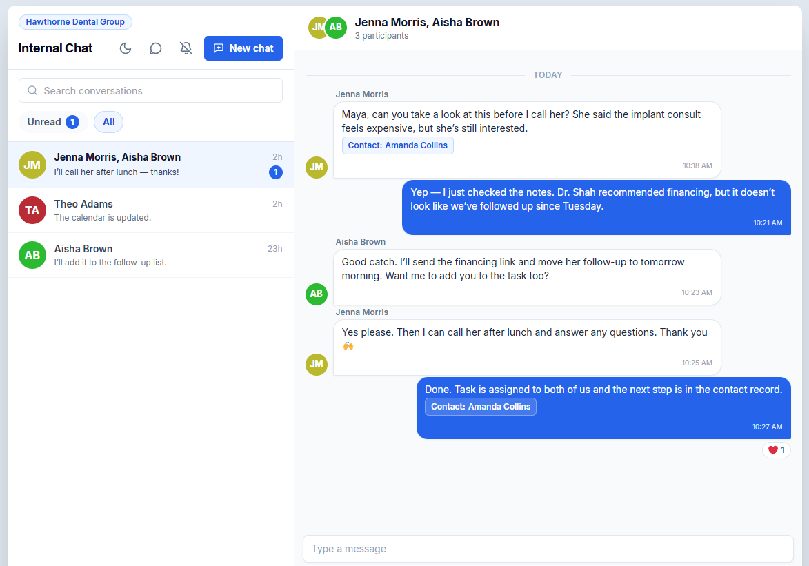Toggle the heart reaction on last message
The height and width of the screenshot is (566, 809).
click(x=777, y=450)
